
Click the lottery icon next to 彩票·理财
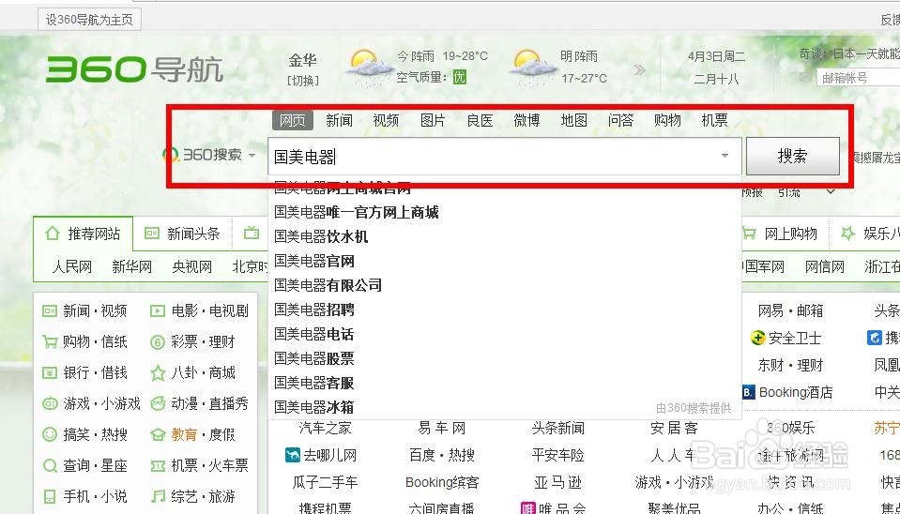click(158, 342)
